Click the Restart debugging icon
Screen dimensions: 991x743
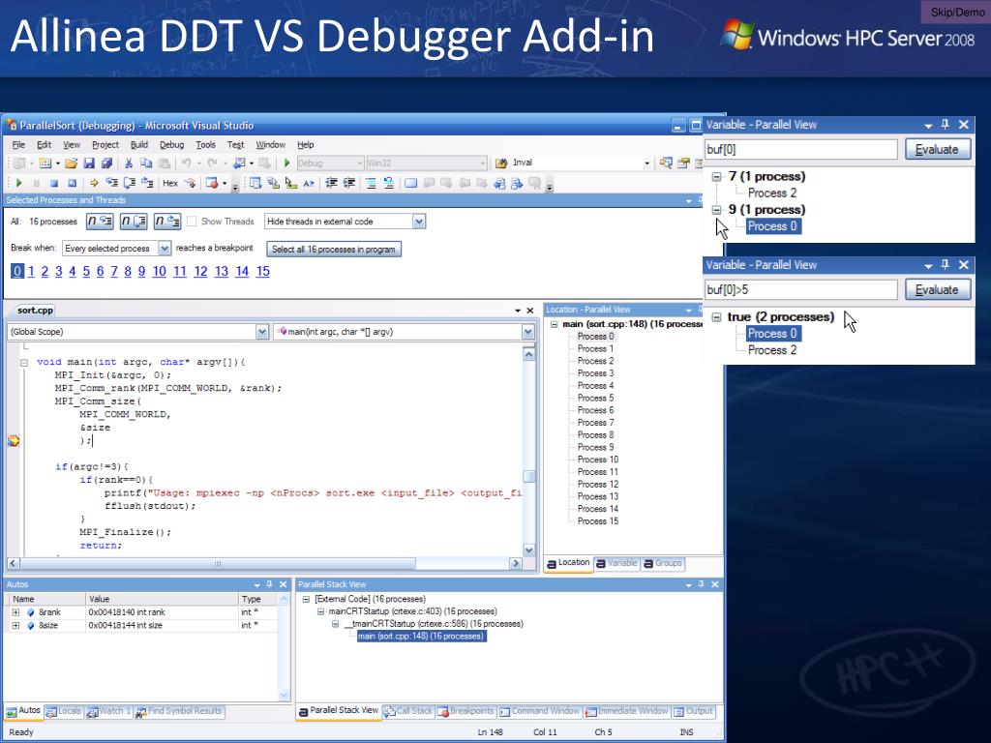click(72, 183)
